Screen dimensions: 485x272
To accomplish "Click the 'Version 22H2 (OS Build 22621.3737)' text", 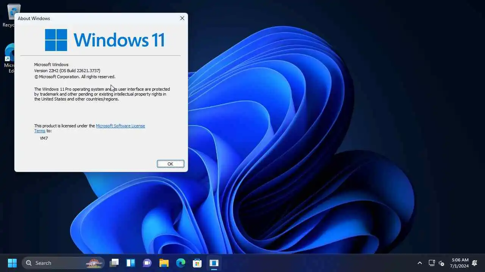I will [67, 71].
